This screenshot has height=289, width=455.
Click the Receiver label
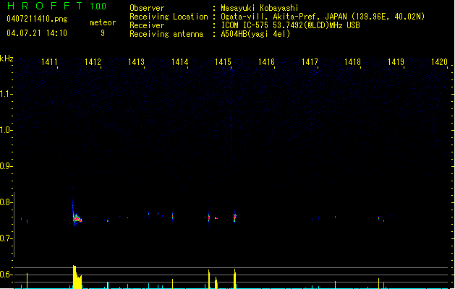coord(147,25)
